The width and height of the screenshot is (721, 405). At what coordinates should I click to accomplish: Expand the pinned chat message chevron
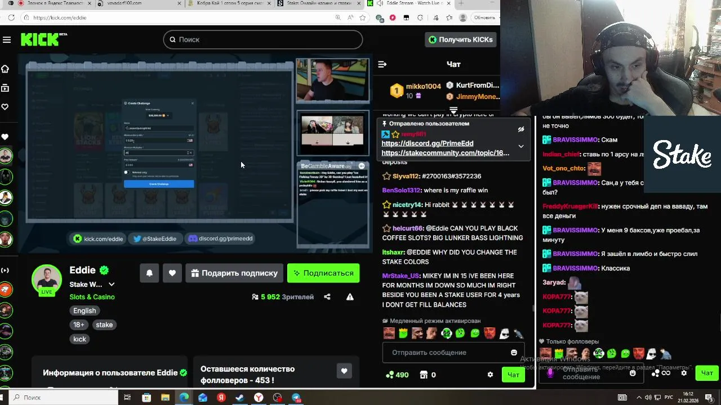[521, 146]
